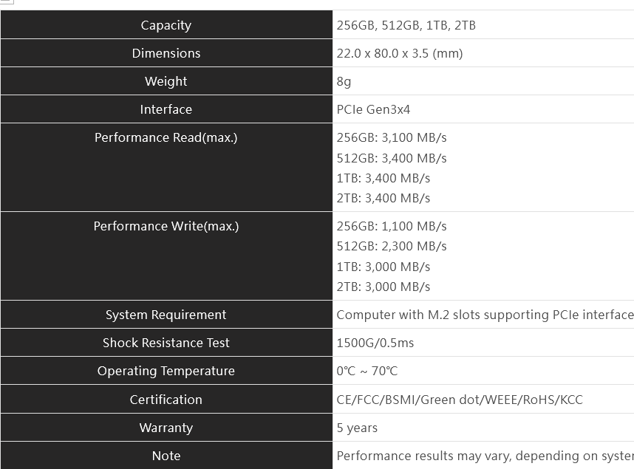Click the 5 years warranty value
This screenshot has width=634, height=469.
[357, 428]
